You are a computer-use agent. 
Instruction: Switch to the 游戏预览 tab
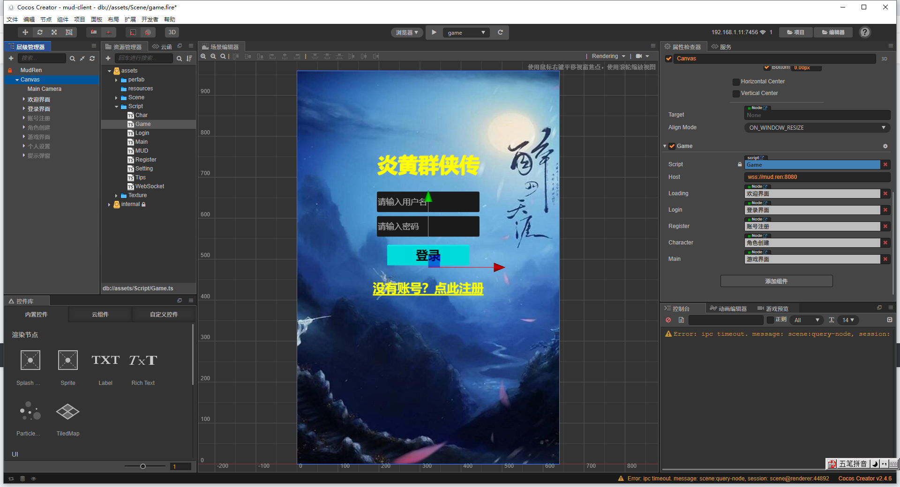pos(773,309)
